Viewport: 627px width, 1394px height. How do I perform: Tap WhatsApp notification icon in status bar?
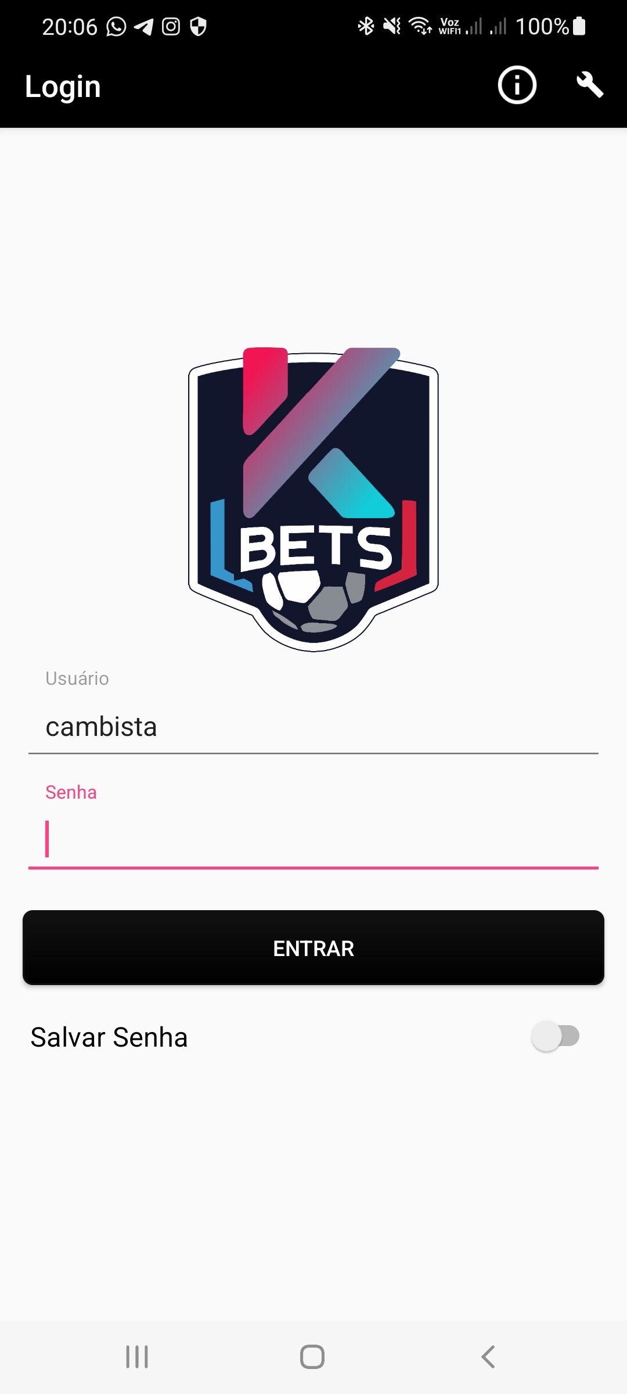(116, 27)
